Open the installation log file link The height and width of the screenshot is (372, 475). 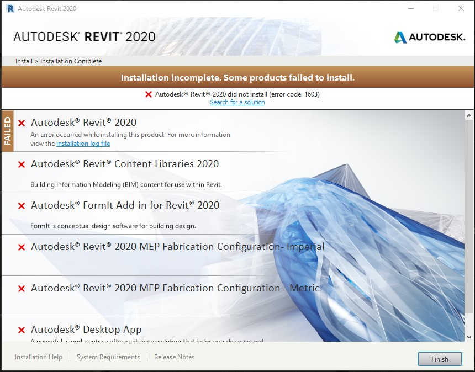(x=83, y=144)
